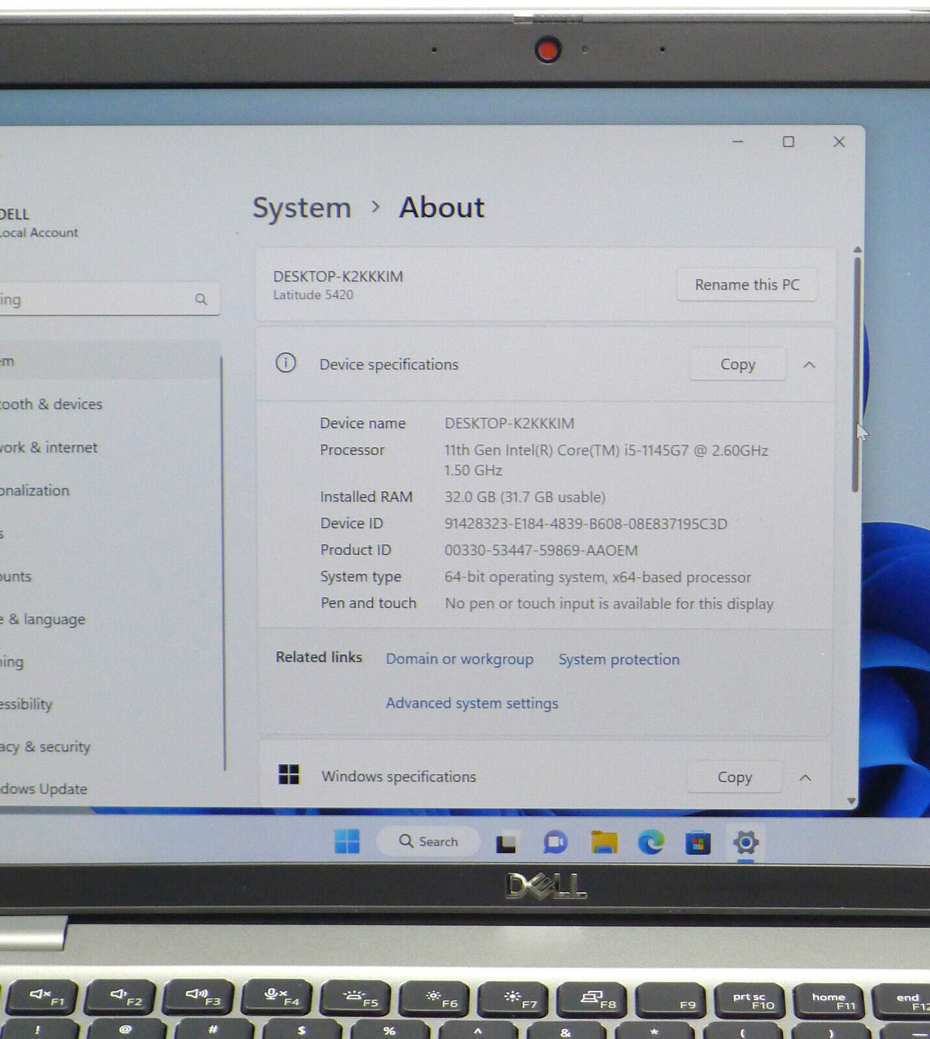Screen dimensions: 930x1039
Task: Open the System protection link
Action: [619, 660]
